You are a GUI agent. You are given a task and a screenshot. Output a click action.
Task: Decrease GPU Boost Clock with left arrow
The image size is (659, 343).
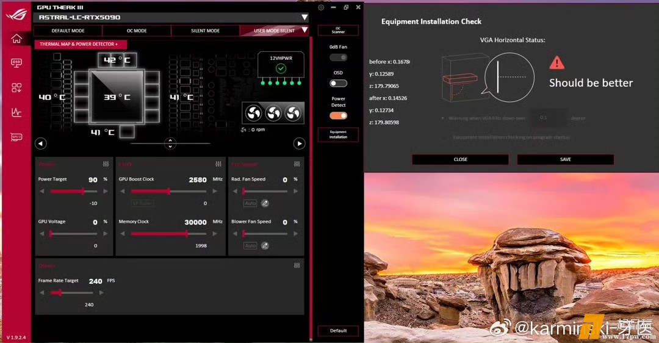click(122, 191)
